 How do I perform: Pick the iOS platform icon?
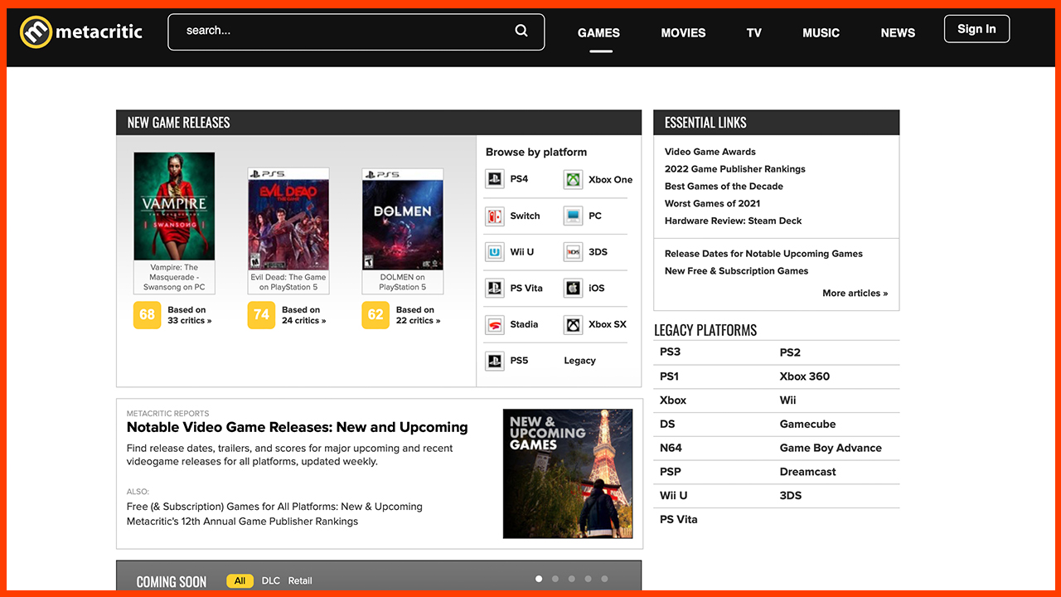point(573,289)
